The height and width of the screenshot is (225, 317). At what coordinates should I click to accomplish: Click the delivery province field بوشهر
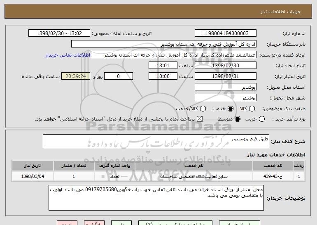[x=226, y=87]
